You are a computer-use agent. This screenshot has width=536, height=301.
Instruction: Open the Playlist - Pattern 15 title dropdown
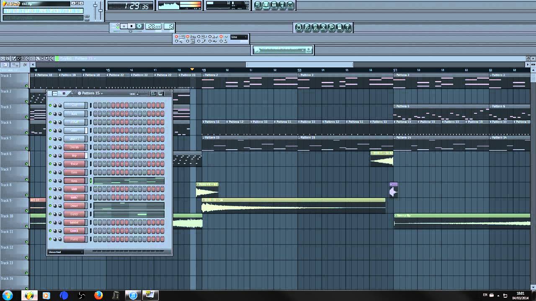pos(78,59)
